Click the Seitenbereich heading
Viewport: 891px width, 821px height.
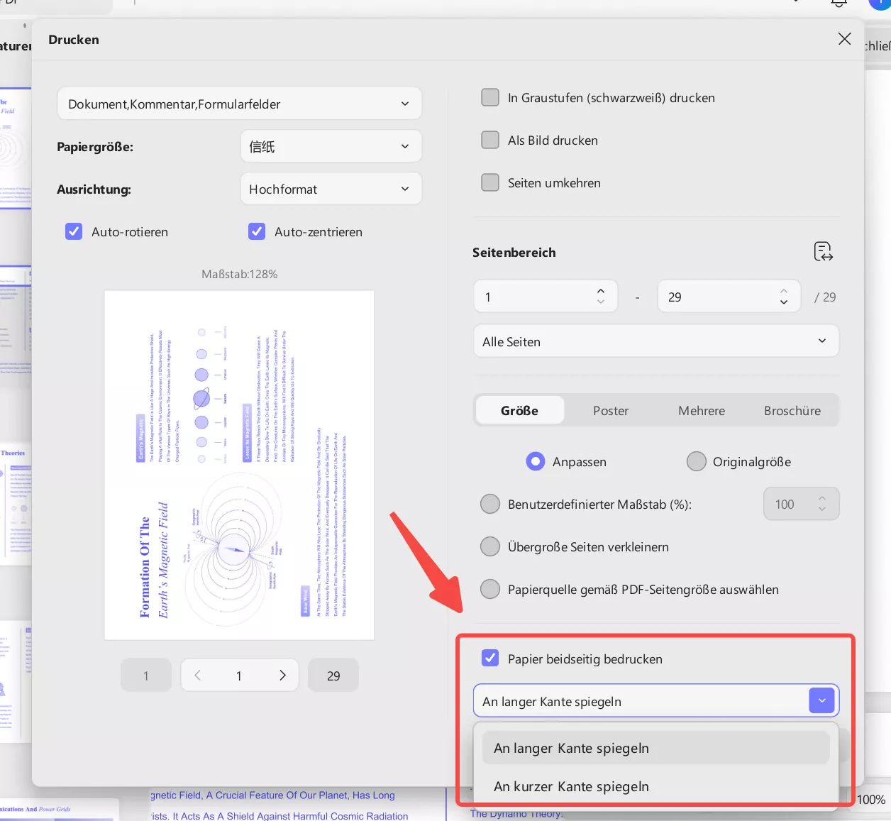(514, 252)
